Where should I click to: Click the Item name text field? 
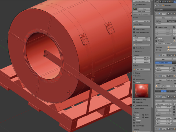(143, 69)
